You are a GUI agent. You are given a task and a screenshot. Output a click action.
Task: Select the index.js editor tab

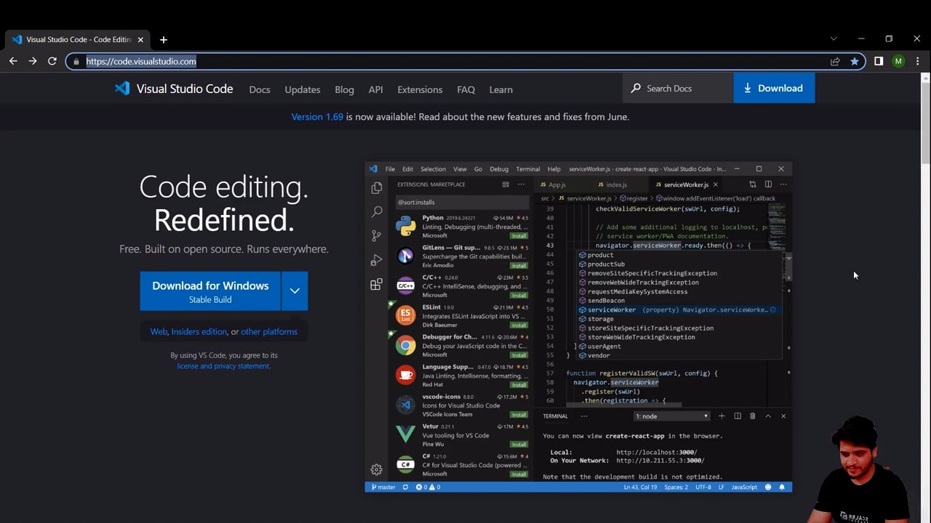(x=616, y=185)
